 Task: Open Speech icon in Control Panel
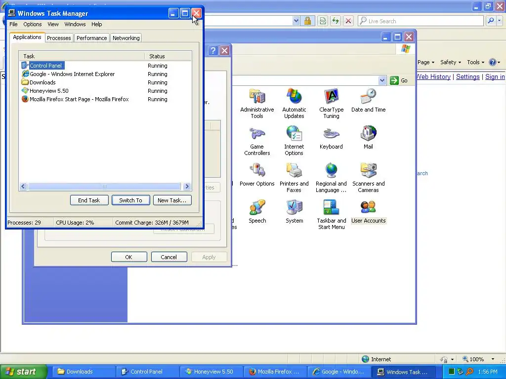click(x=257, y=212)
